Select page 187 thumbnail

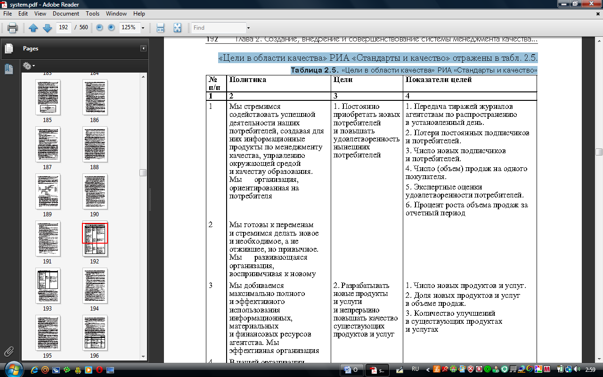point(48,144)
